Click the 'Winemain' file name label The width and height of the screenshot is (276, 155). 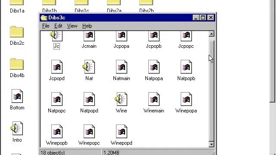click(x=154, y=111)
